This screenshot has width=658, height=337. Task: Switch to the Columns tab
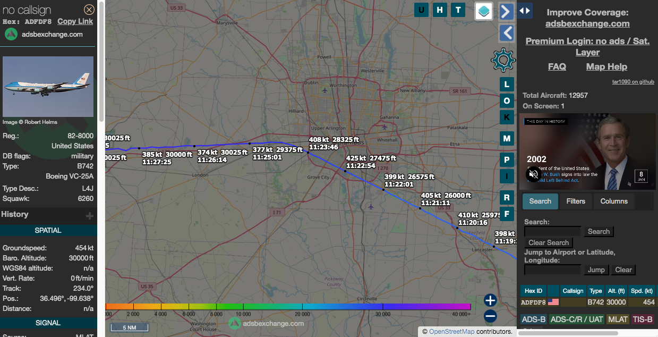point(614,201)
